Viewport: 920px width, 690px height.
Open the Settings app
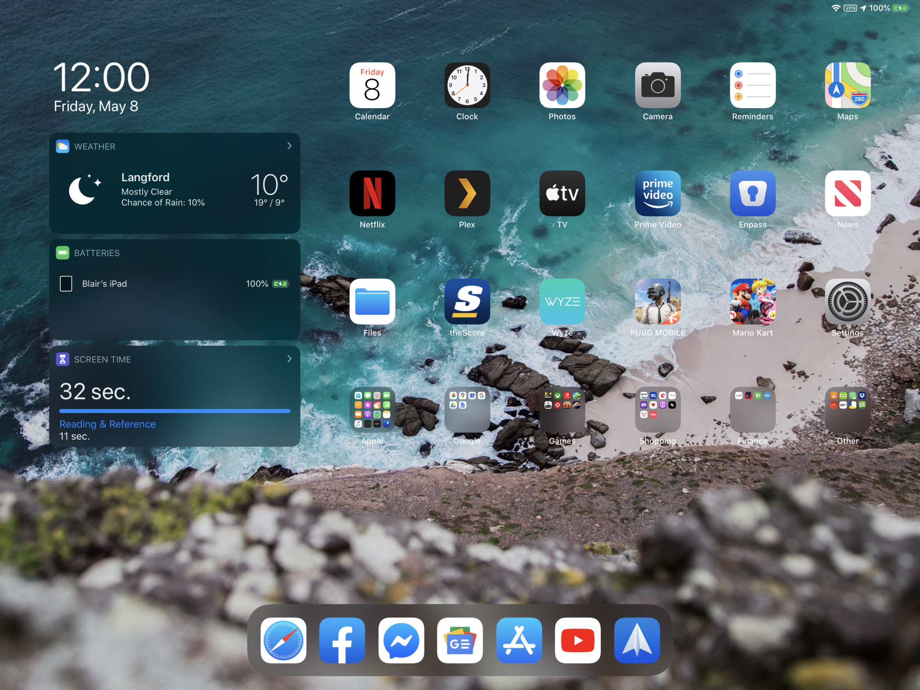tap(848, 301)
